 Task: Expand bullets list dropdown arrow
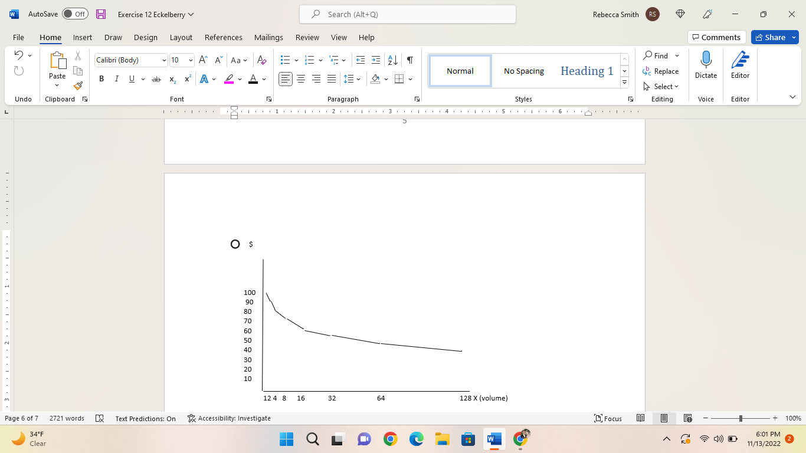pos(296,60)
